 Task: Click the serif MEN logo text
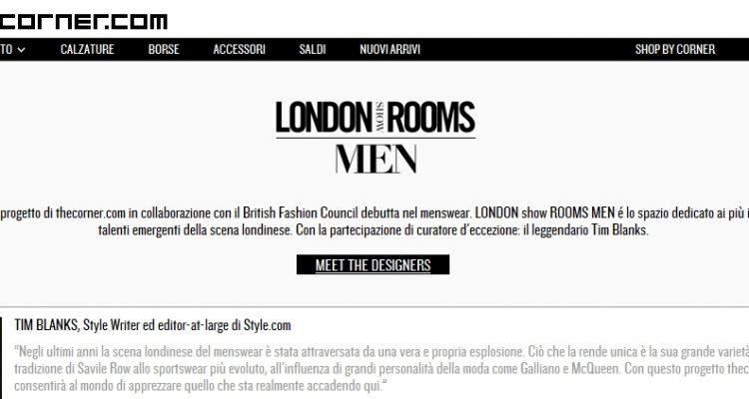[x=375, y=159]
